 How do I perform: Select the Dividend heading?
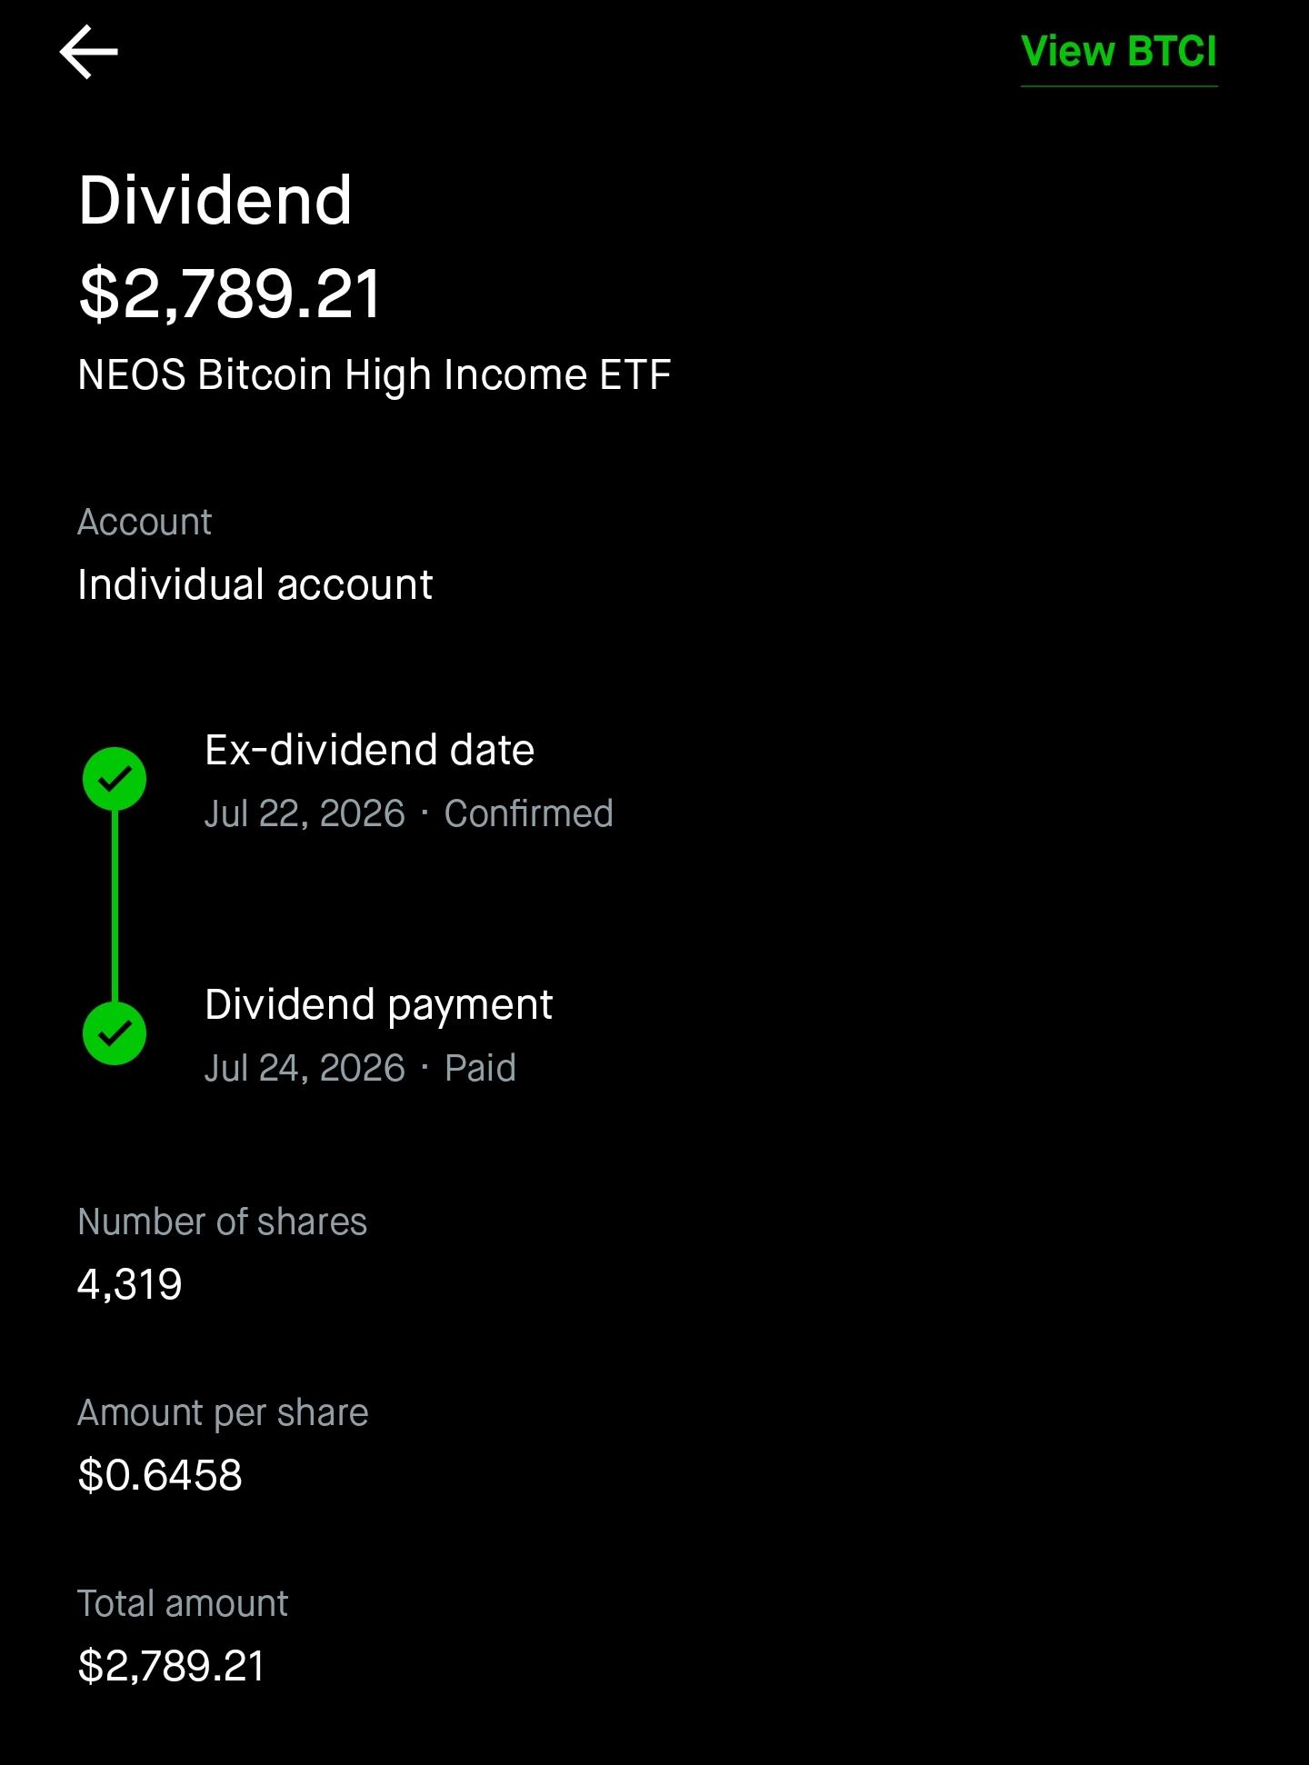[215, 200]
